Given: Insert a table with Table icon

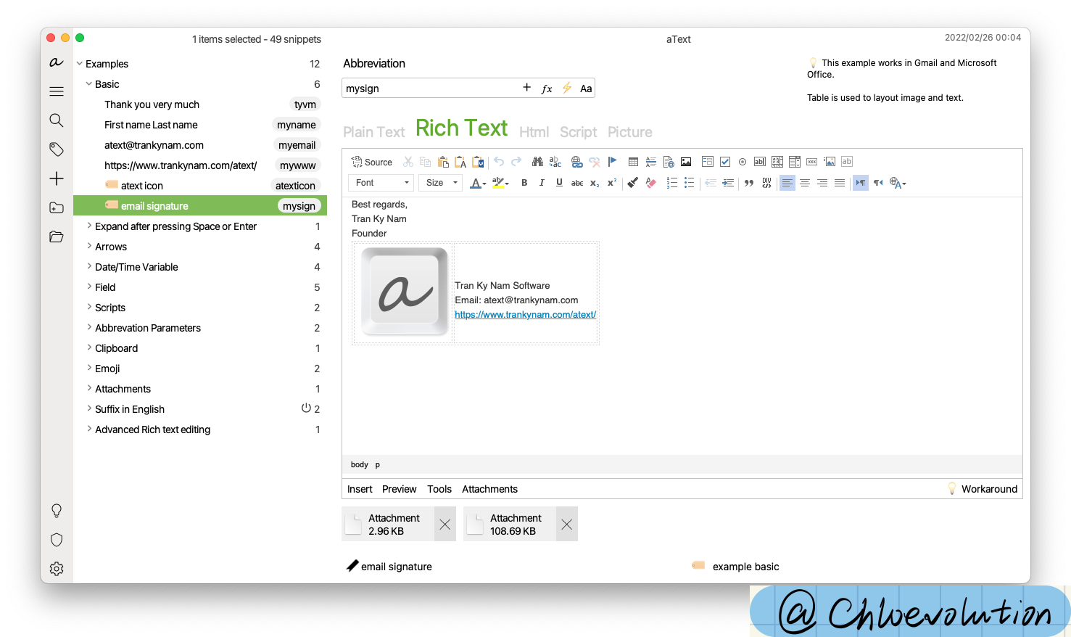Looking at the screenshot, I should click(633, 162).
